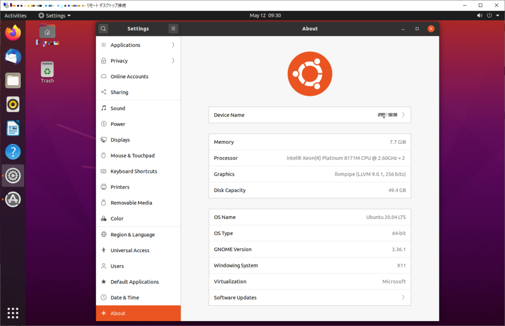Select Displays in the Settings sidebar
This screenshot has height=326, width=505.
(x=138, y=139)
